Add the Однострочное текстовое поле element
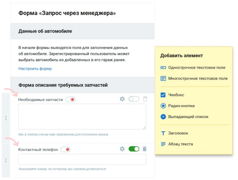The height and width of the screenshot is (180, 238). pyautogui.click(x=197, y=68)
